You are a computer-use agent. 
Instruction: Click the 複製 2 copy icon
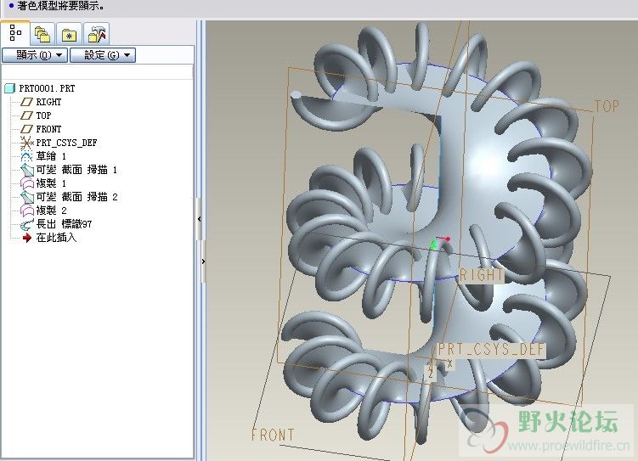point(27,211)
